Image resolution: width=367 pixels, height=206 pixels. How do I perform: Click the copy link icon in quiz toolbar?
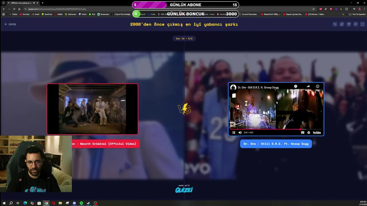click(342, 24)
